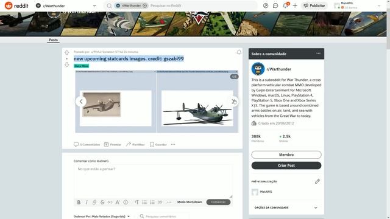Click the plus icon to create post

coord(295,5)
